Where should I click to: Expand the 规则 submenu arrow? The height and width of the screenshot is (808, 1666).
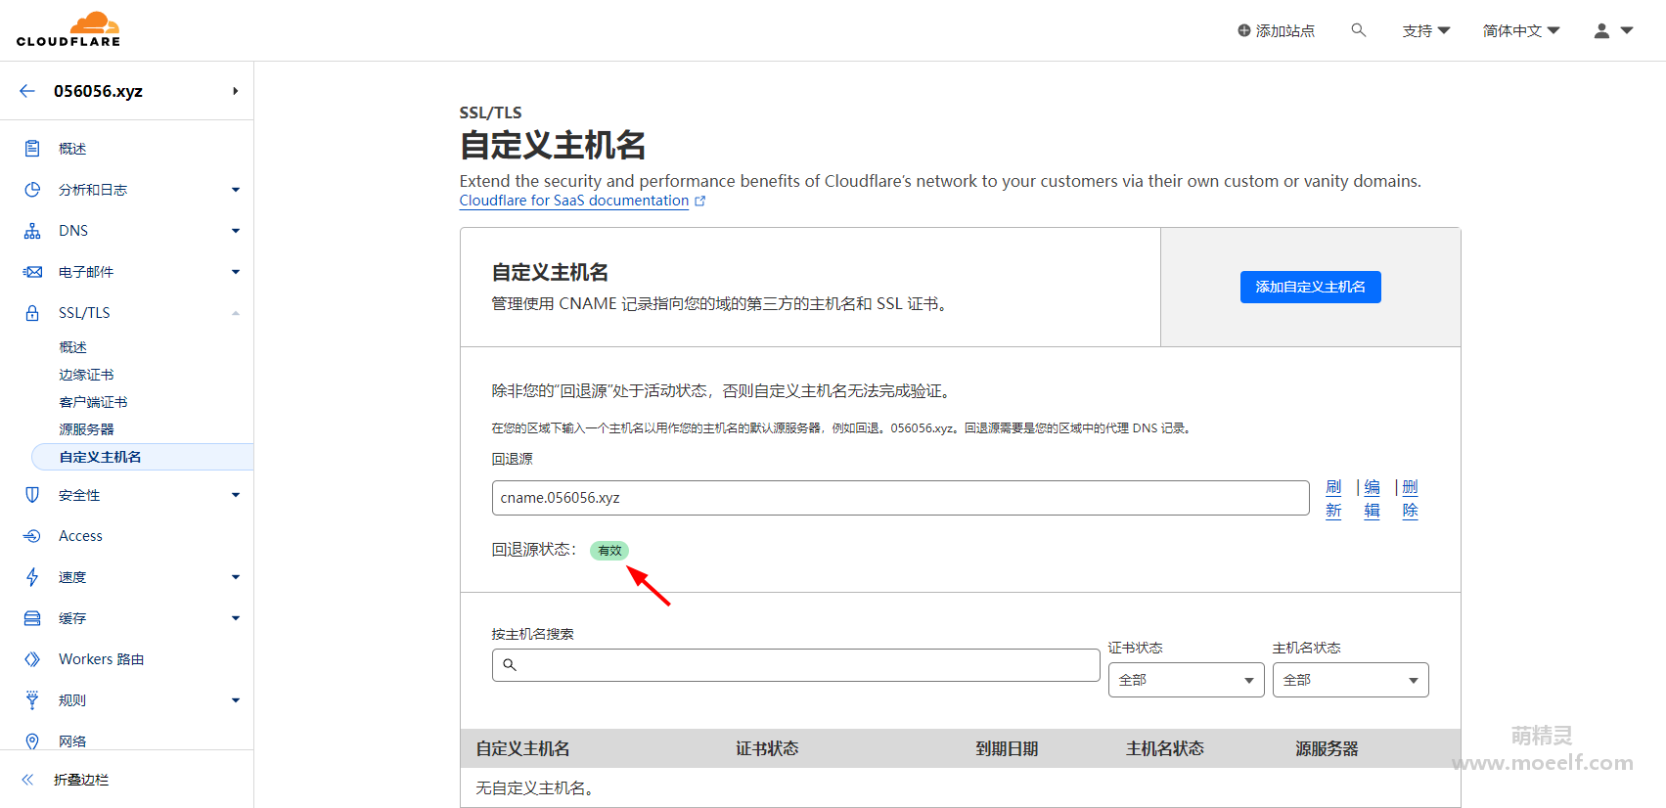236,700
